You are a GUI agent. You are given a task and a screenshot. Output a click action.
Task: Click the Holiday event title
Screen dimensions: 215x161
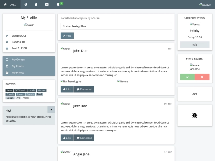tap(195, 31)
